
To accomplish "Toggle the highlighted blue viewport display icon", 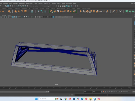I will click(13, 17).
